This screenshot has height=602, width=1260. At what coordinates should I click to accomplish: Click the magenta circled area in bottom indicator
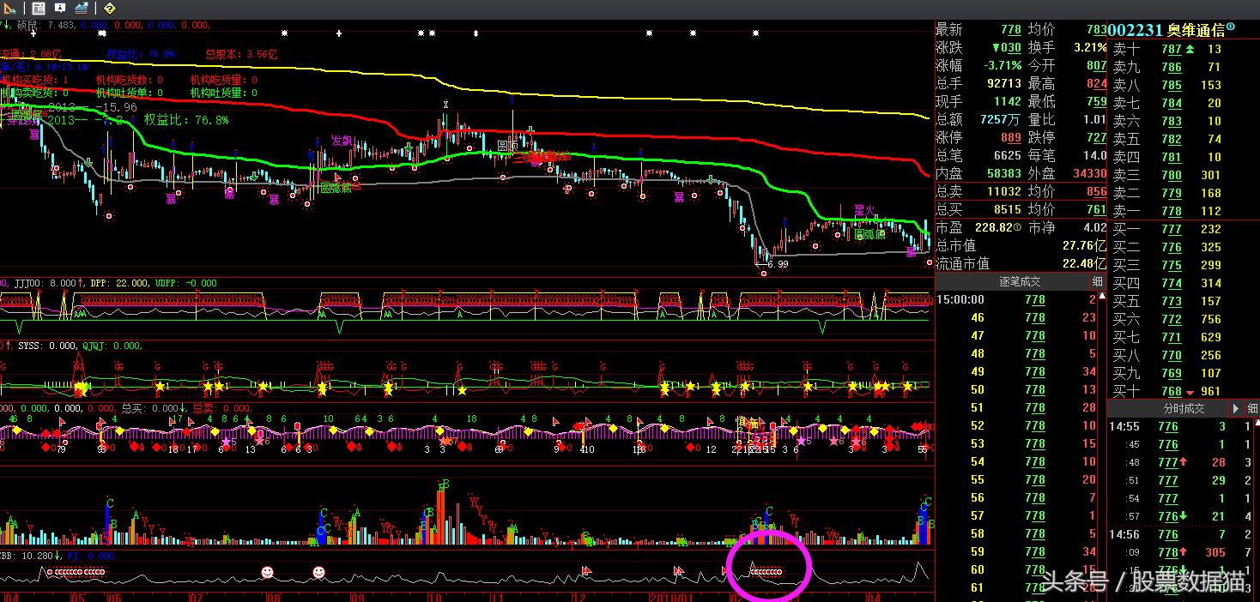(x=768, y=566)
